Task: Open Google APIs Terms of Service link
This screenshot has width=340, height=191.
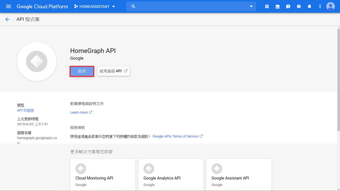Action: (x=175, y=136)
